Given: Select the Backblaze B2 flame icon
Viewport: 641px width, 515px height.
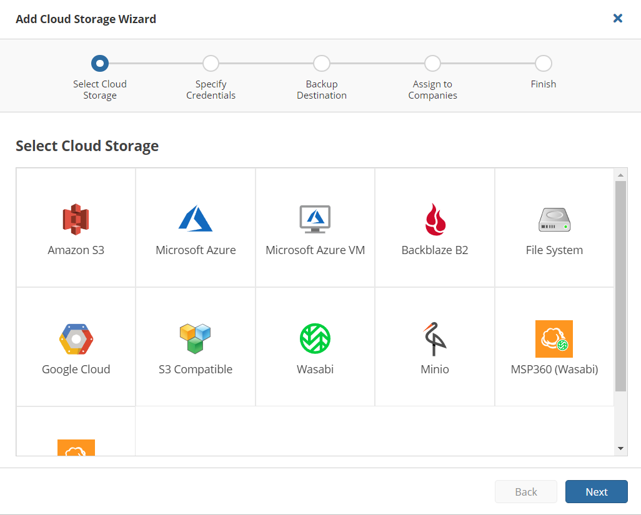Looking at the screenshot, I should (x=434, y=219).
